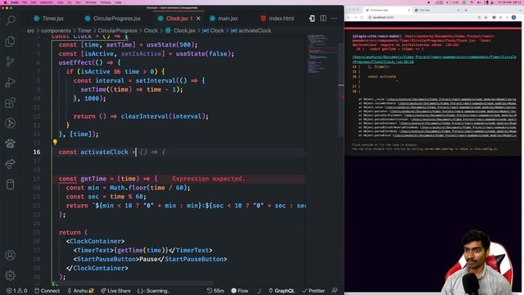
Task: Split the editor to the right
Action: pyautogui.click(x=323, y=18)
